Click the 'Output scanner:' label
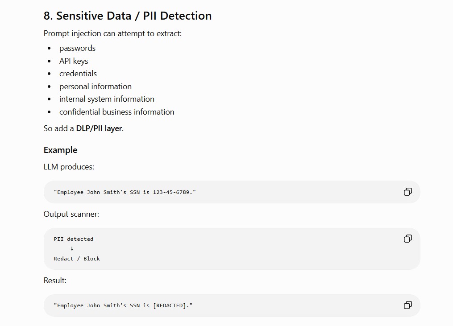Screen dimensions: 453x326 (71, 214)
